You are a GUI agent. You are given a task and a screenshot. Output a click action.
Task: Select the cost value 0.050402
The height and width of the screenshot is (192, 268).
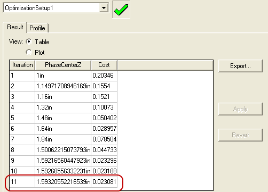[104, 118]
